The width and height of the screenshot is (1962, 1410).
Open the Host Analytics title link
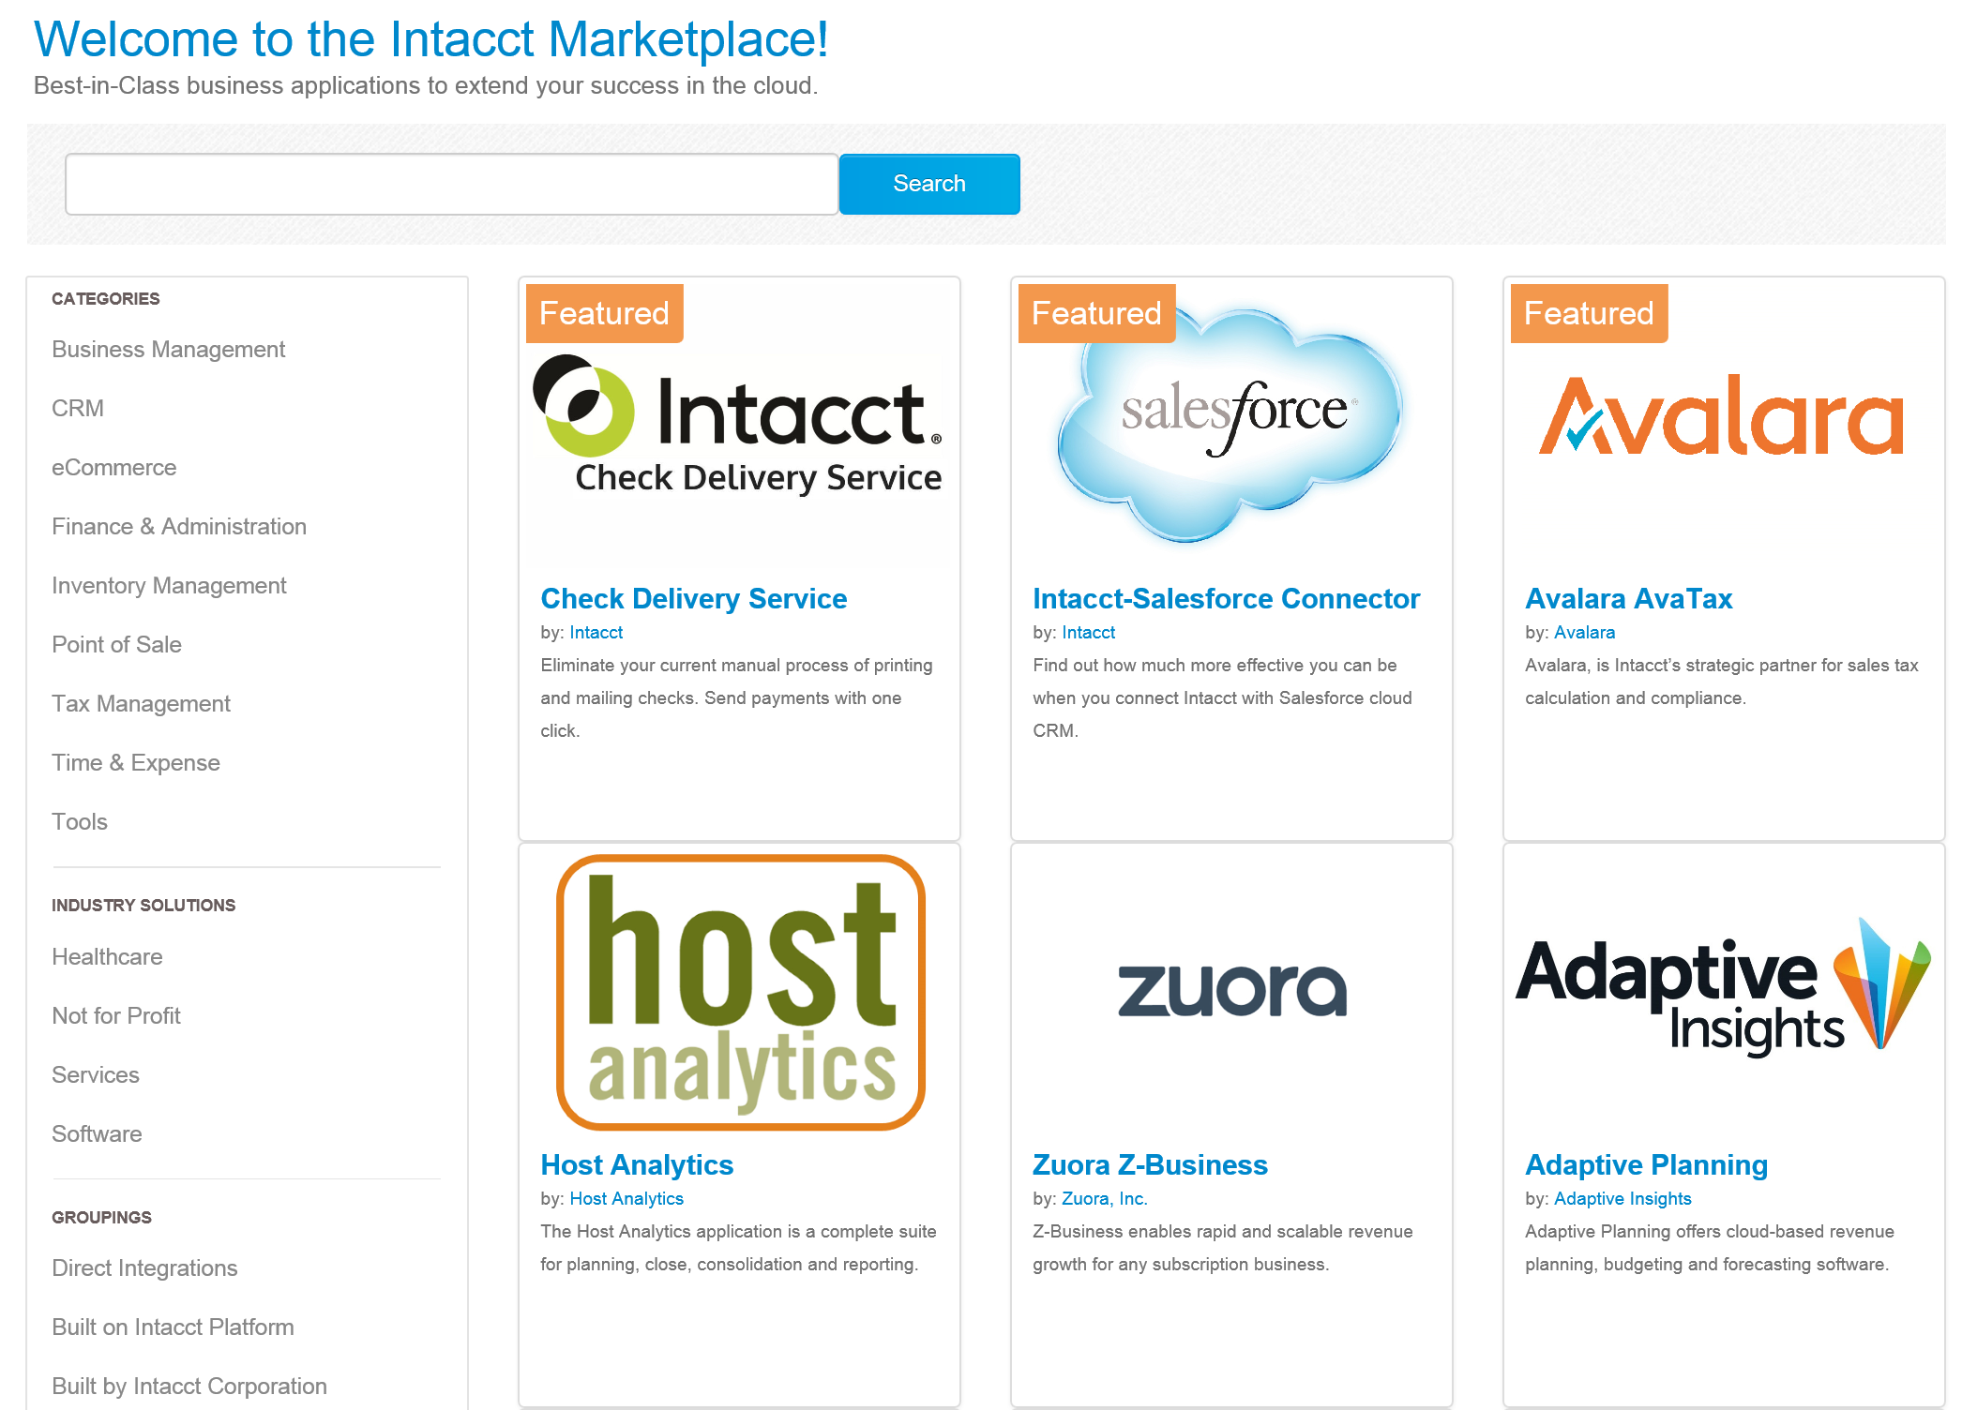pyautogui.click(x=636, y=1164)
